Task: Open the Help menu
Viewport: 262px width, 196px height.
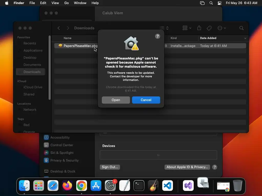Action: pyautogui.click(x=95, y=3)
